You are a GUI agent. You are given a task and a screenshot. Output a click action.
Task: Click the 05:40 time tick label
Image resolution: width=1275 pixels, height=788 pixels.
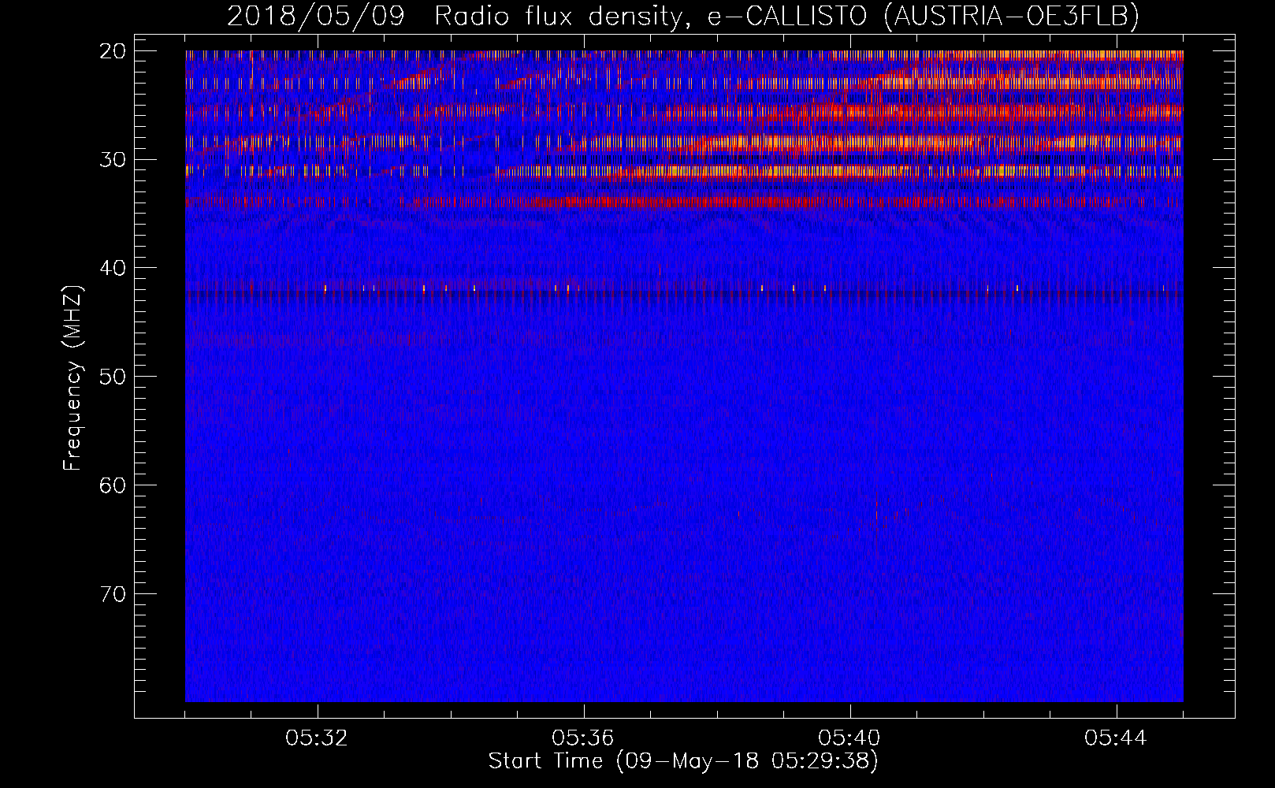coord(849,738)
